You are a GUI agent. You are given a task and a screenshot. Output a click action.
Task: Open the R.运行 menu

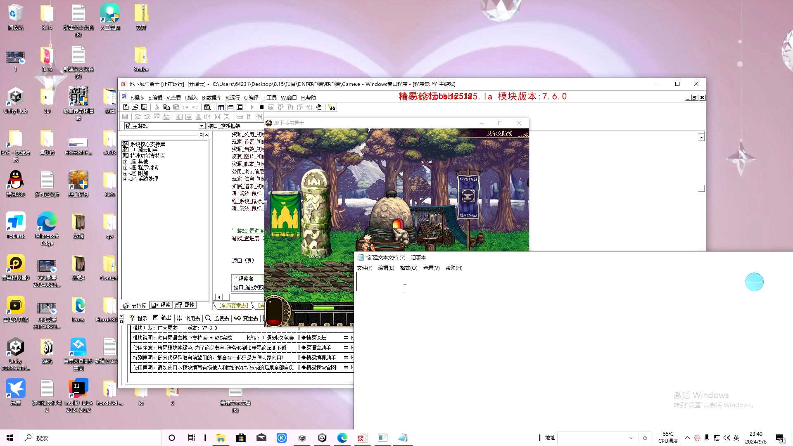233,98
